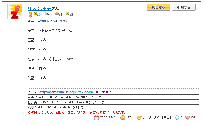204x126 pixels.
Task: Click the bronze medal ribbon icon
Action: coord(31,15)
